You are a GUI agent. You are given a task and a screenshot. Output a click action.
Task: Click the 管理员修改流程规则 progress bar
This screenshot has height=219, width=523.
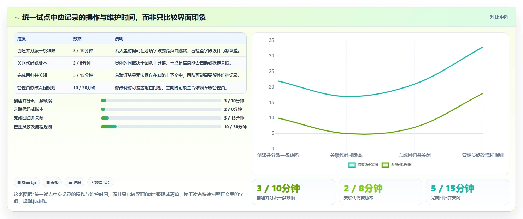[x=161, y=127]
